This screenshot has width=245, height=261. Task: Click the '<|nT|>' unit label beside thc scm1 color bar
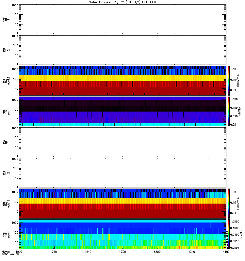coord(241,235)
